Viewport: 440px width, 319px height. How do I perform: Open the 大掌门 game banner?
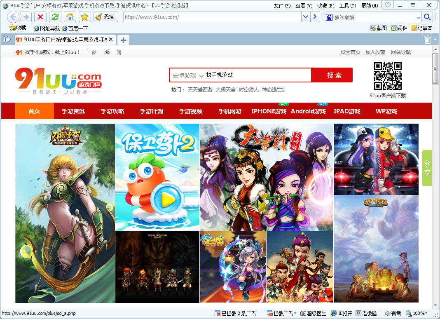[x=267, y=177]
